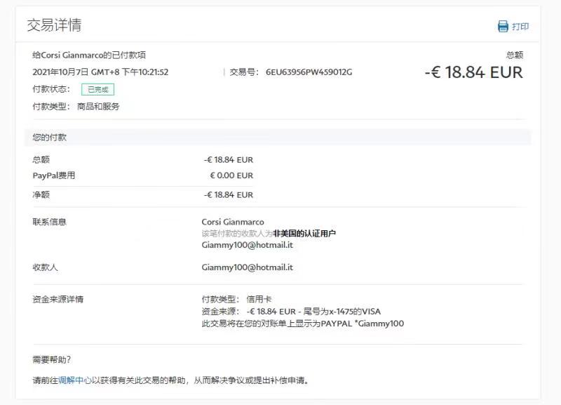Click the printer icon

point(503,27)
